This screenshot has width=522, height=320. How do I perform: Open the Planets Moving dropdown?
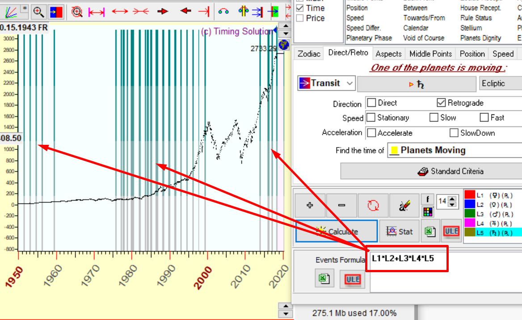coord(454,150)
